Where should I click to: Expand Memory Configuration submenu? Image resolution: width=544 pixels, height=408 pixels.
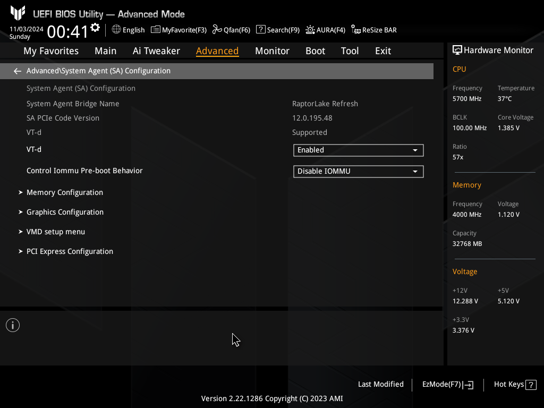click(x=64, y=192)
